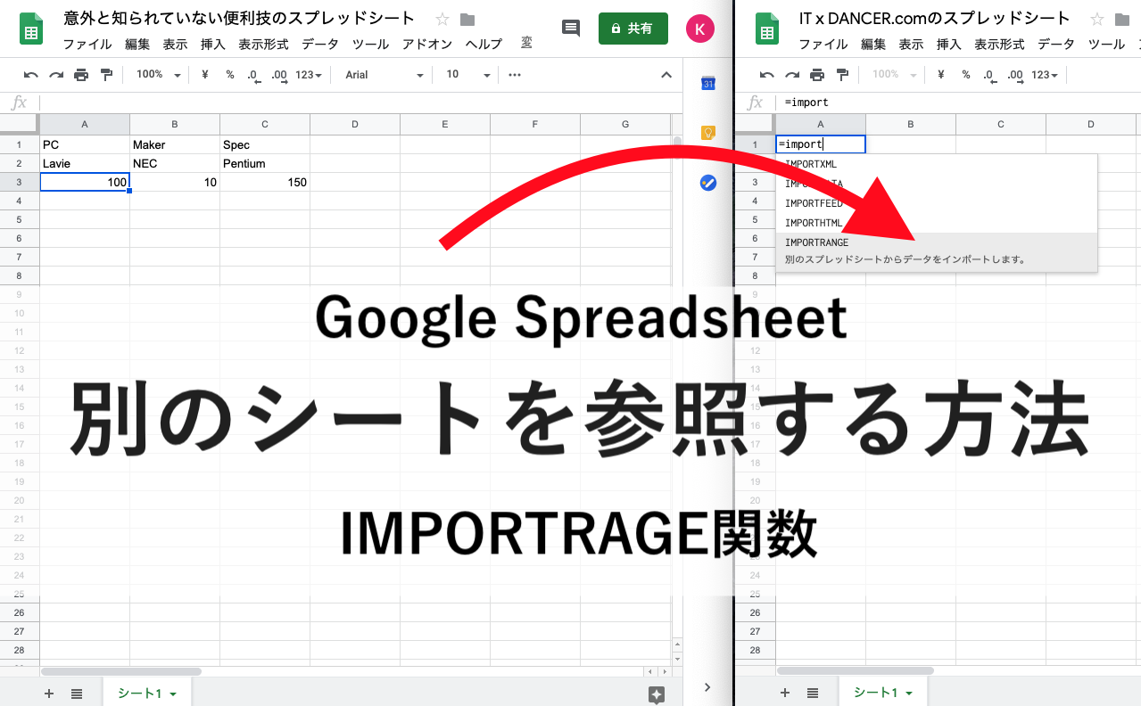Switch to the シート1 sheet tab
This screenshot has width=1141, height=706.
[140, 693]
